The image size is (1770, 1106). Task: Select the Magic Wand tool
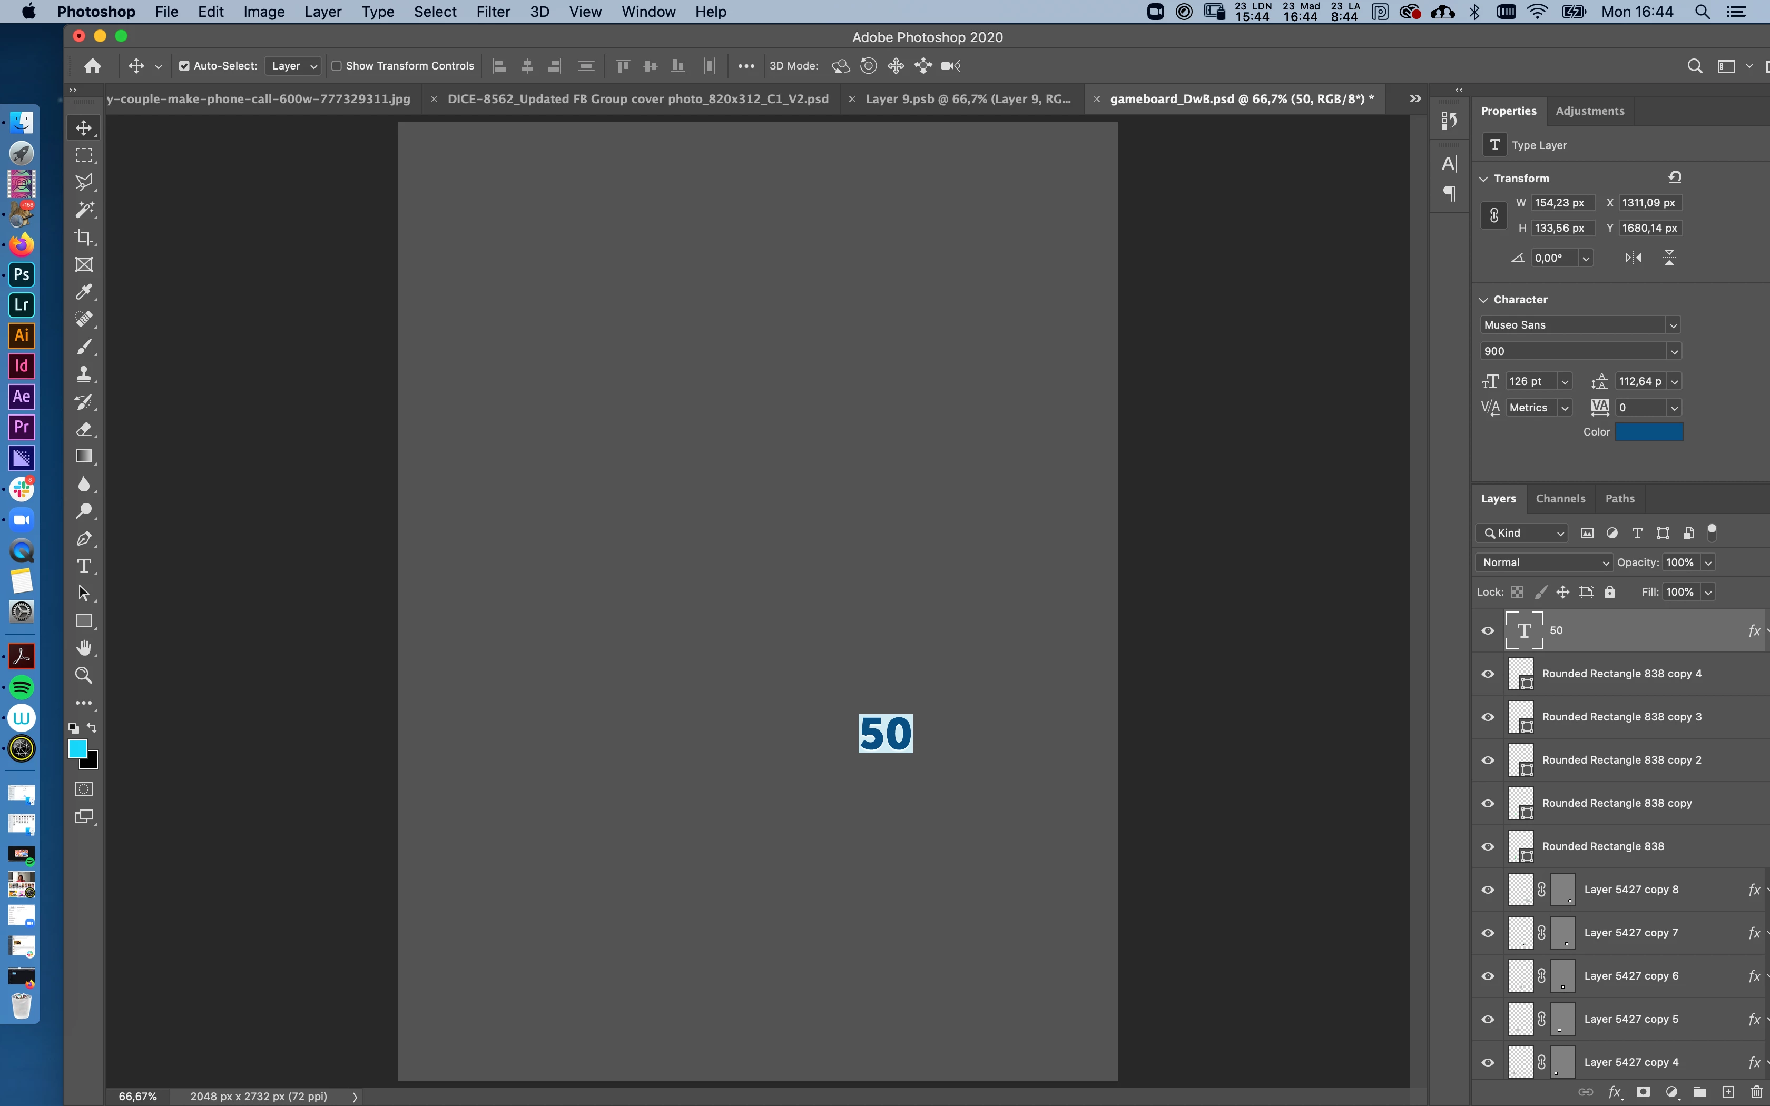(x=84, y=210)
